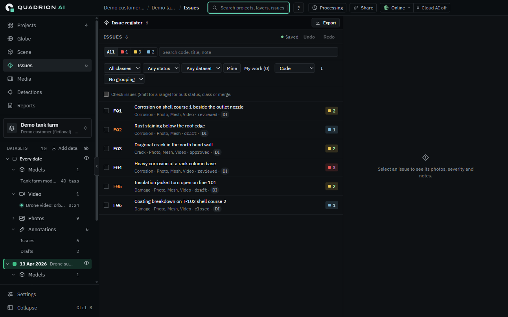Go to Media in the sidebar
This screenshot has height=317, width=508.
[47, 79]
